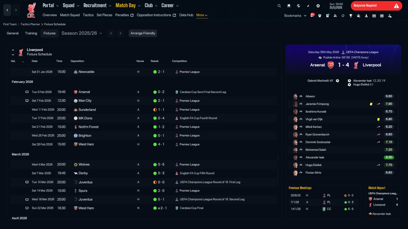Open the inbox icon with 9+ badge
Viewport: 408px width, 229px height.
(x=312, y=15)
